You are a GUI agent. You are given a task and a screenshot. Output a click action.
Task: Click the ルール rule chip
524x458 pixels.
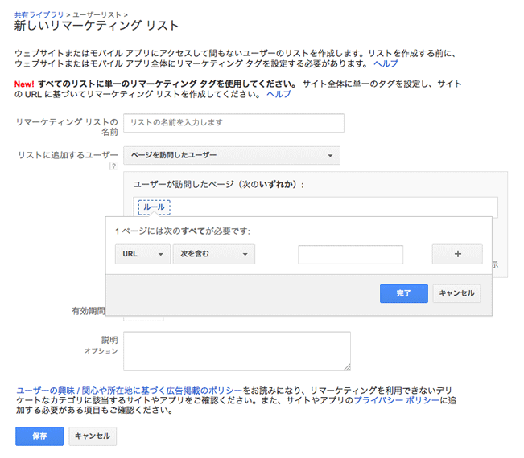[154, 207]
